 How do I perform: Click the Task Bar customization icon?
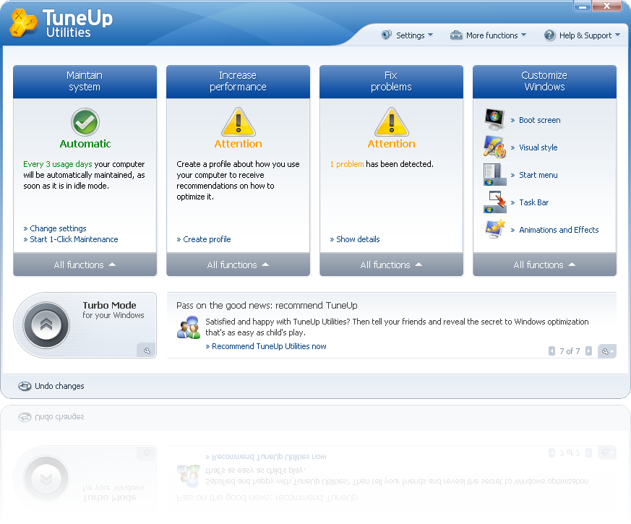494,202
